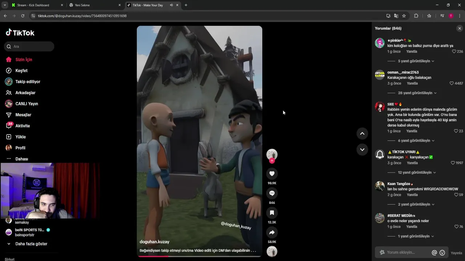This screenshot has height=261, width=465.
Task: Follow the creator via red plus badge
Action: (x=272, y=161)
